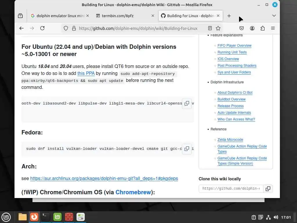Open the 'this PPA' link

tap(86, 73)
